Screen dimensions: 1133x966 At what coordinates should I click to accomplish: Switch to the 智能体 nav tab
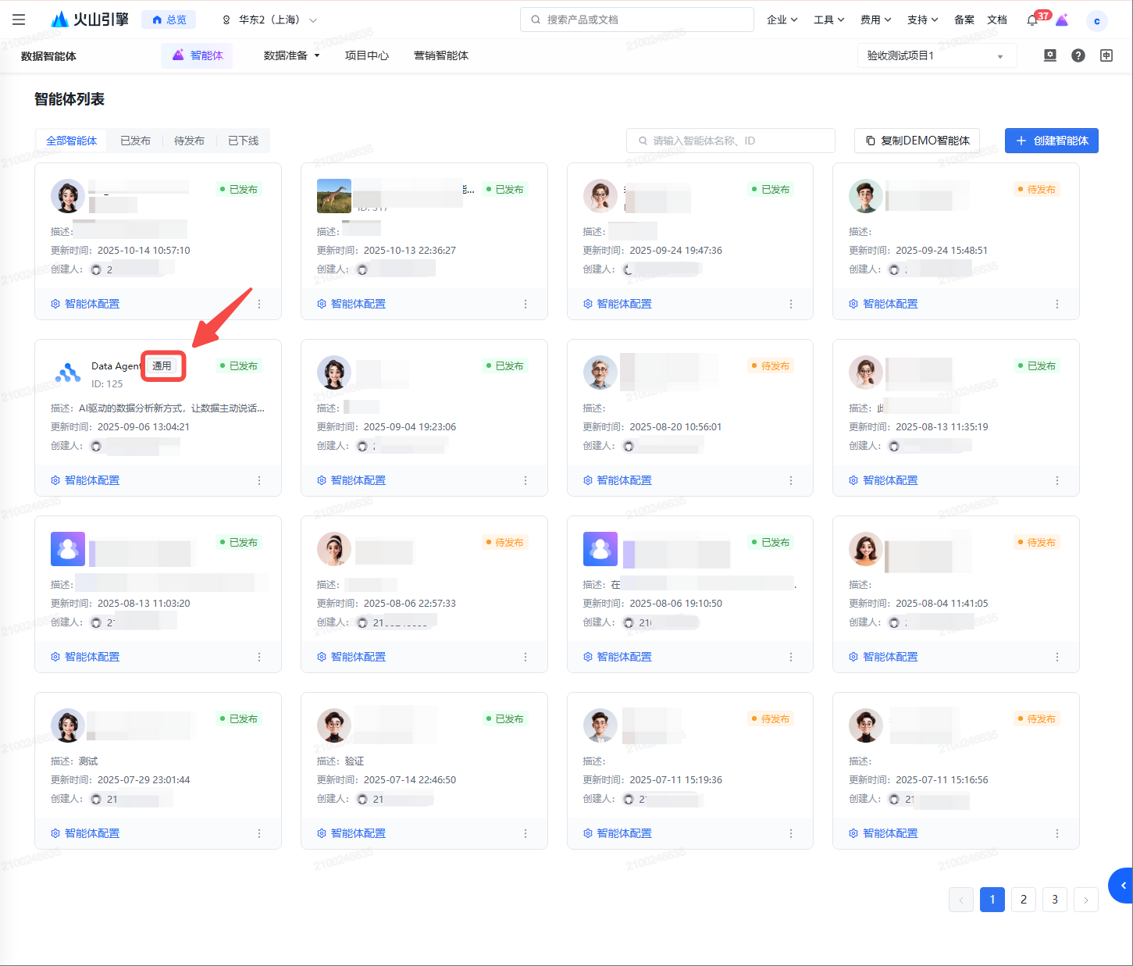[x=197, y=55]
